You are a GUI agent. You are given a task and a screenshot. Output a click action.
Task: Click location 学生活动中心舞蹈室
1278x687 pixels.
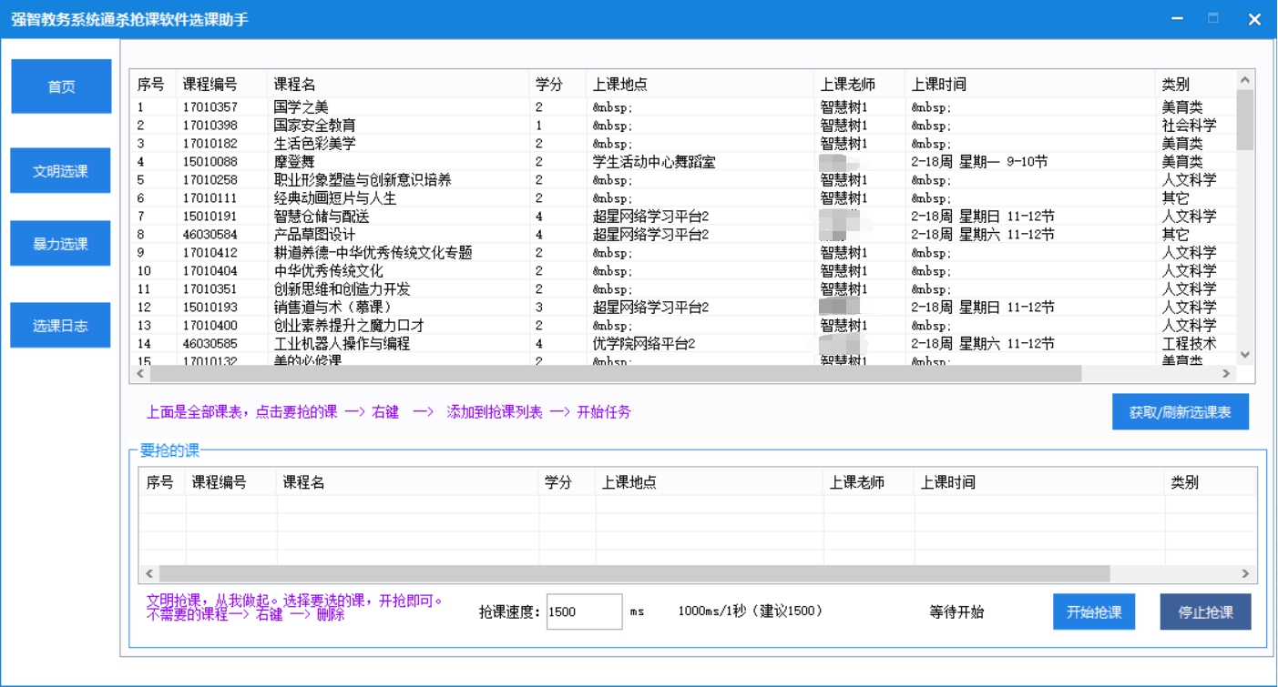(x=654, y=162)
